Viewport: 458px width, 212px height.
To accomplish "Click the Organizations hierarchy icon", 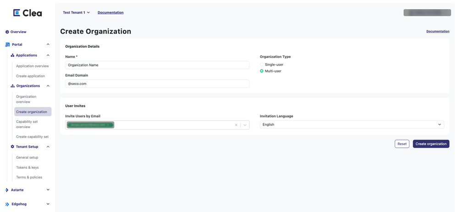I will [12, 86].
